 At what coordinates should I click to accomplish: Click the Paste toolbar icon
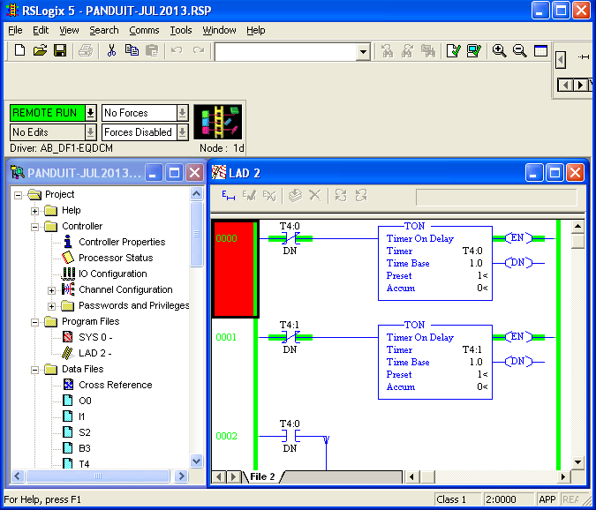[x=152, y=50]
